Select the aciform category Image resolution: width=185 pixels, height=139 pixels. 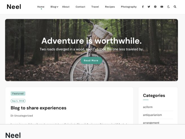(148, 107)
